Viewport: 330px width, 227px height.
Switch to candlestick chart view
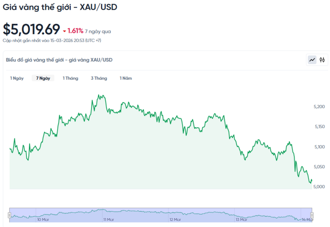[322, 60]
